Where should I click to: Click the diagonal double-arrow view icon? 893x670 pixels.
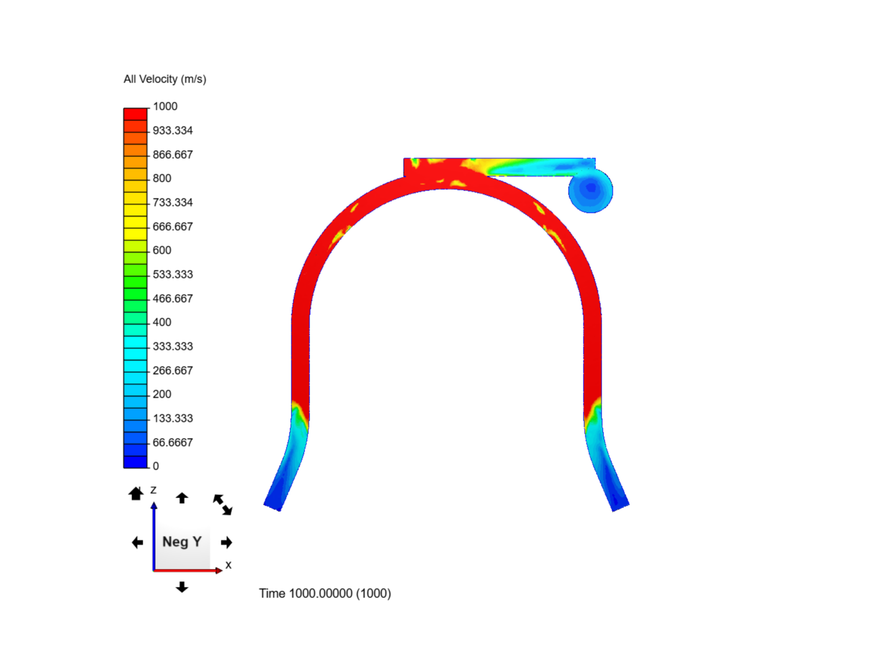point(223,504)
